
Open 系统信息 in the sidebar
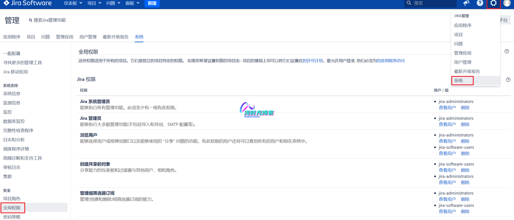pos(12,94)
